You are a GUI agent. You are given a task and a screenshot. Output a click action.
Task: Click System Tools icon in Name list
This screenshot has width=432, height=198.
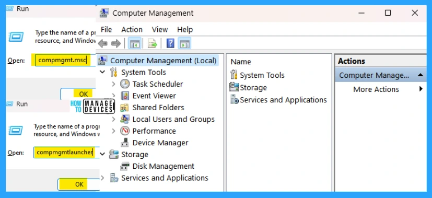(234, 75)
